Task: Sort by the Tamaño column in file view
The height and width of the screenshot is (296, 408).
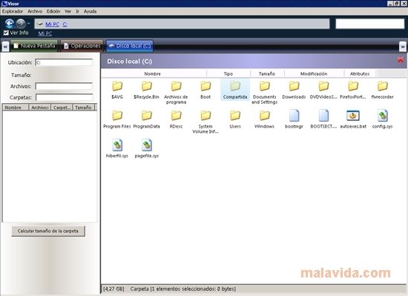Action: (267, 74)
